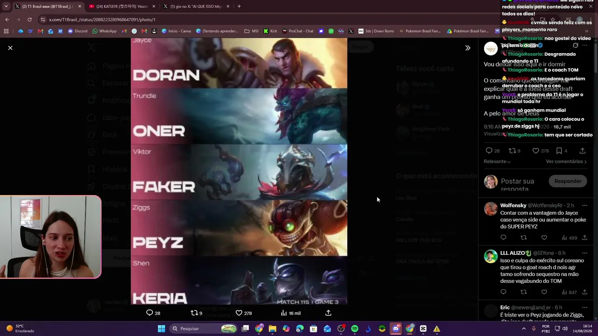Share Wolfensky's comment
598x336 pixels.
coord(584,238)
